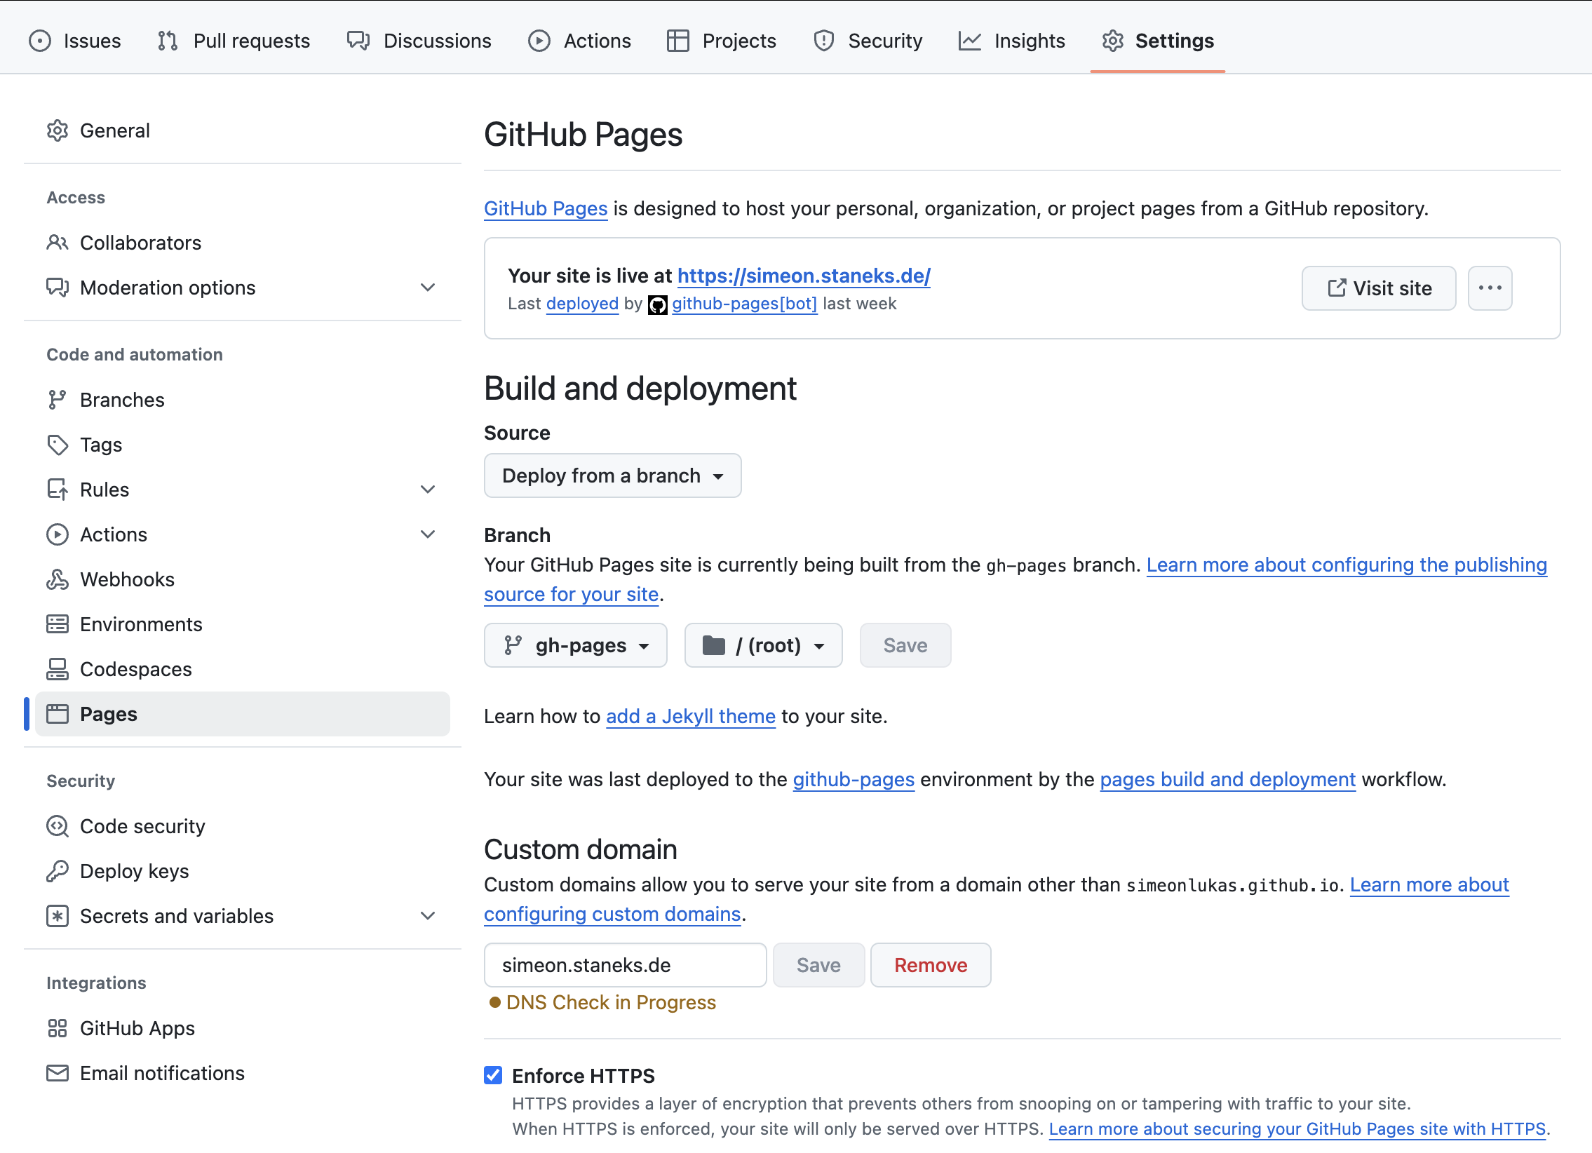Click the Tags icon in the sidebar

(x=58, y=444)
